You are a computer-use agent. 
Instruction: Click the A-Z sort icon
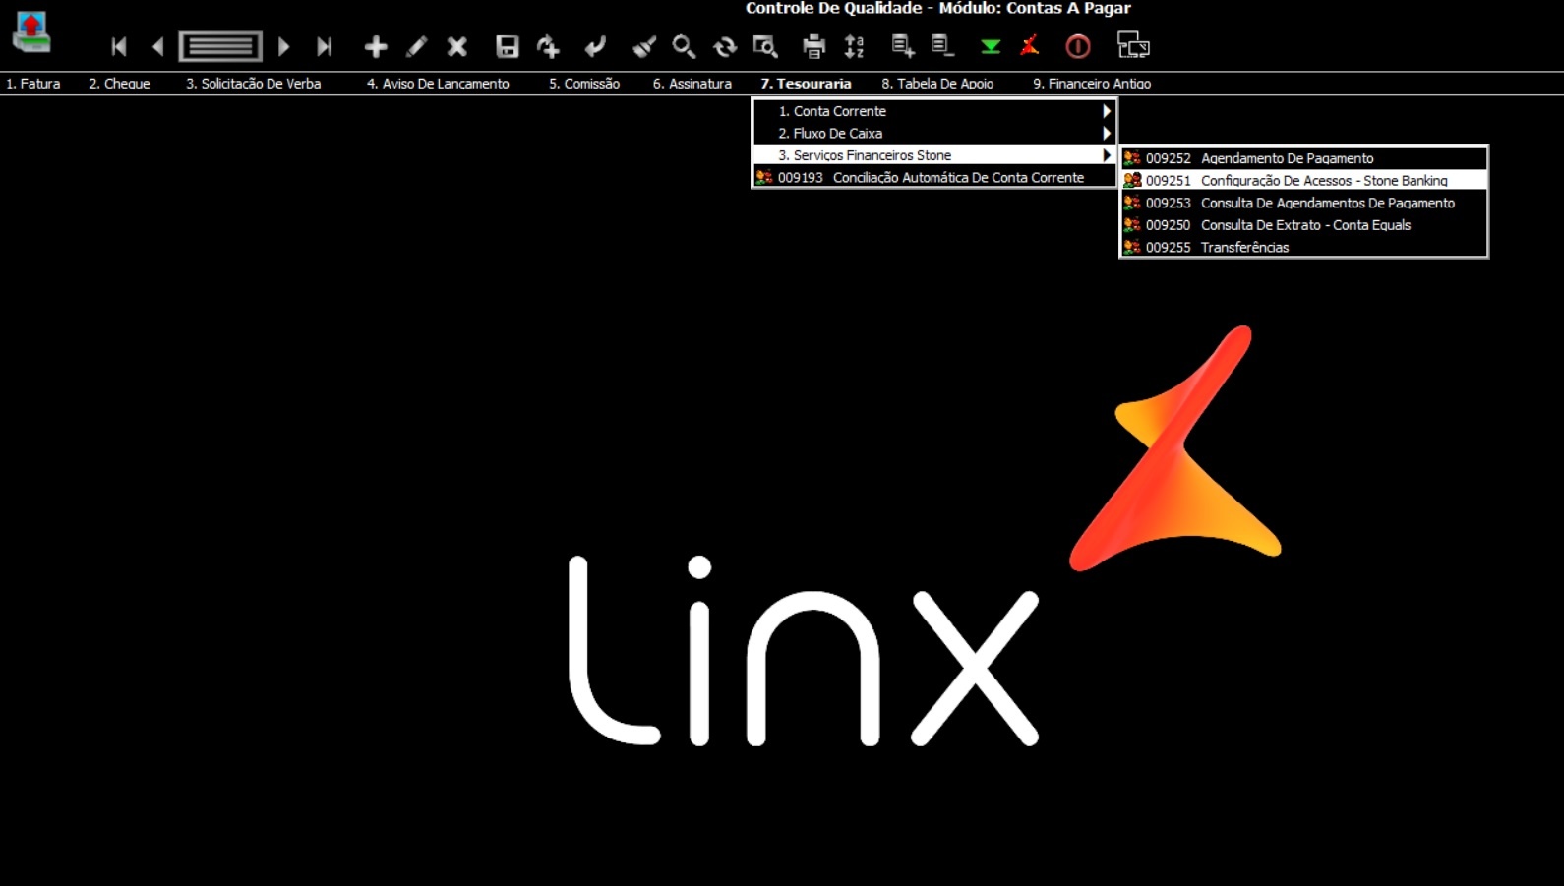tap(854, 46)
